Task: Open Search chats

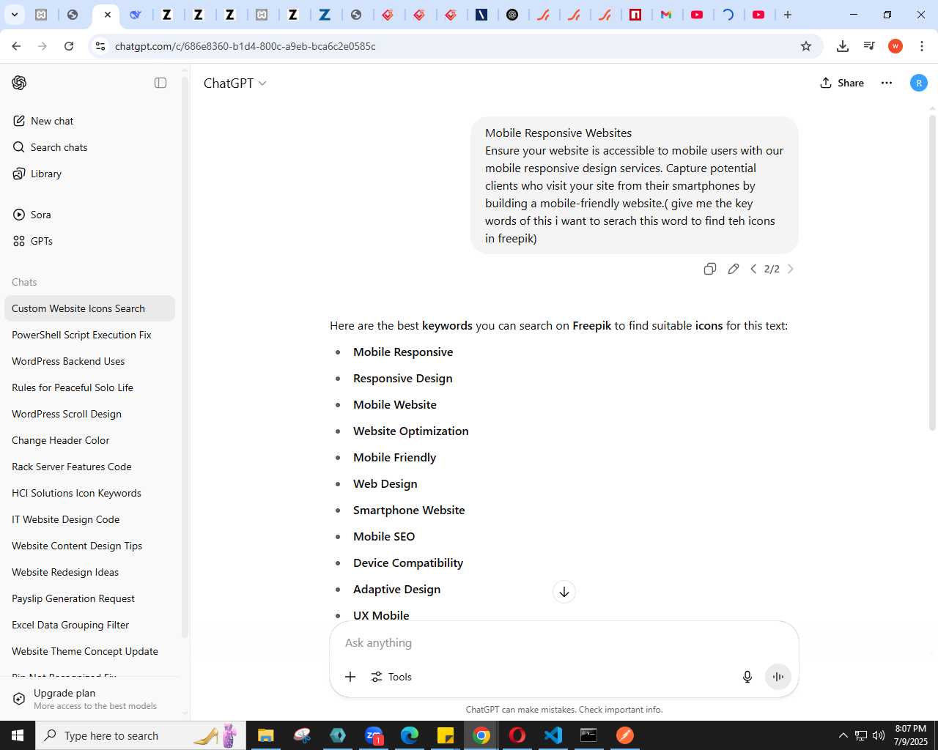Action: tap(90, 147)
